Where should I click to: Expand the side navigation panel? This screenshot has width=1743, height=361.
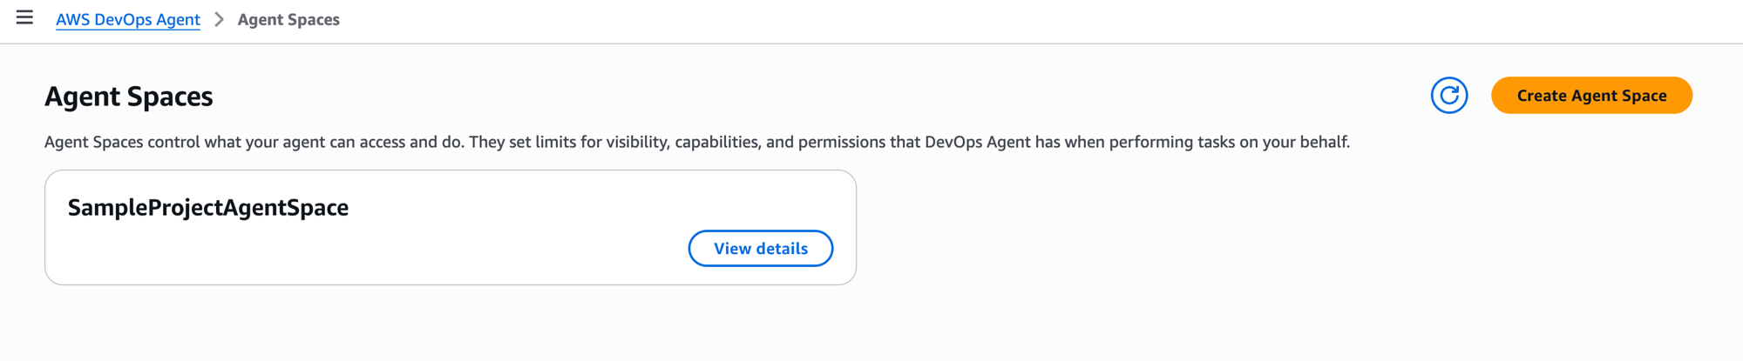click(x=24, y=17)
